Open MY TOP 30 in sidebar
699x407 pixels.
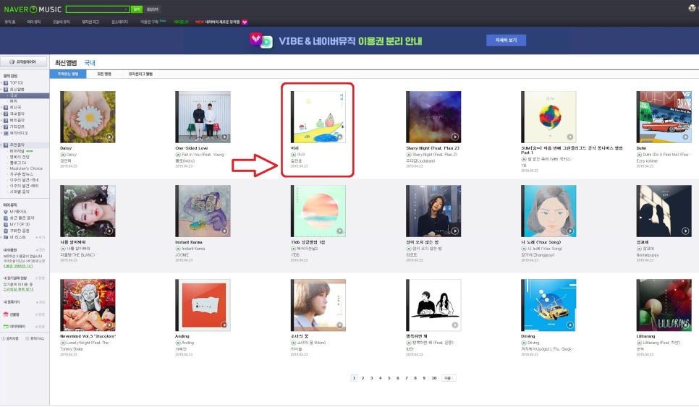(x=20, y=224)
